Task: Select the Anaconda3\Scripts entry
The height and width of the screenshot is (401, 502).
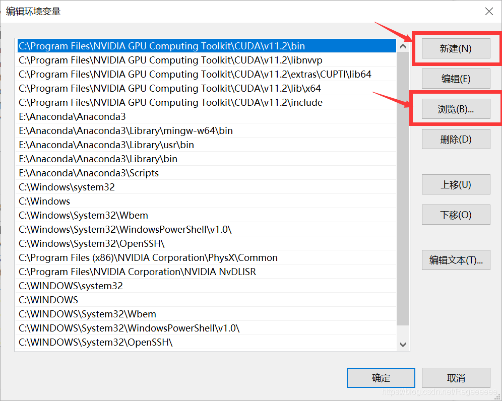Action: click(x=207, y=172)
